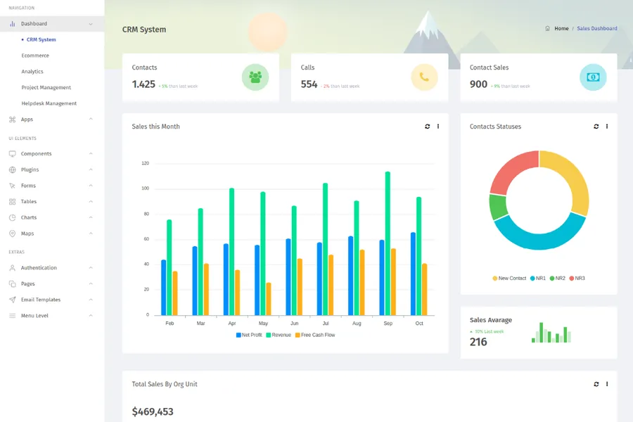Refresh the Contacts Statuses card
This screenshot has height=422, width=633.
(596, 127)
